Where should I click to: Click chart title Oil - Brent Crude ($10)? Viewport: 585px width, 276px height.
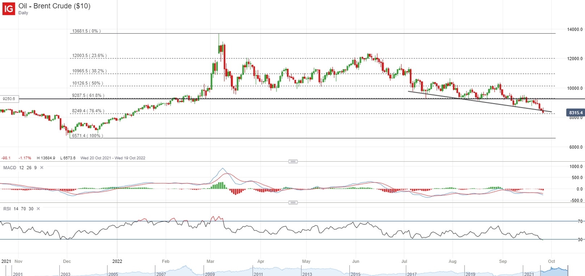[55, 6]
